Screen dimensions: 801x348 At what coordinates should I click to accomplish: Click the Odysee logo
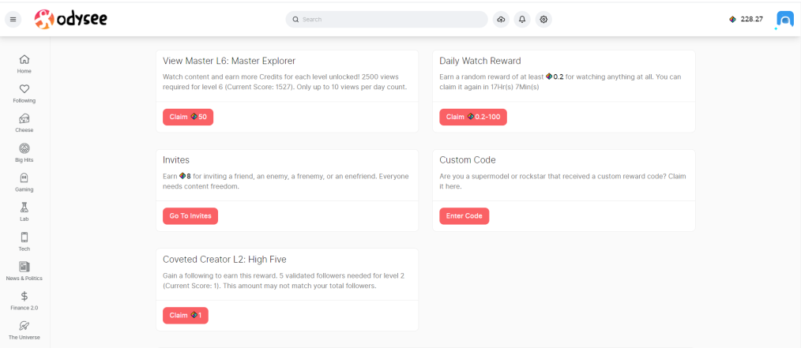(71, 20)
